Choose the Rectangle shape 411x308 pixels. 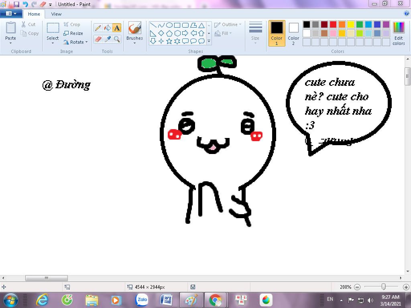click(177, 25)
